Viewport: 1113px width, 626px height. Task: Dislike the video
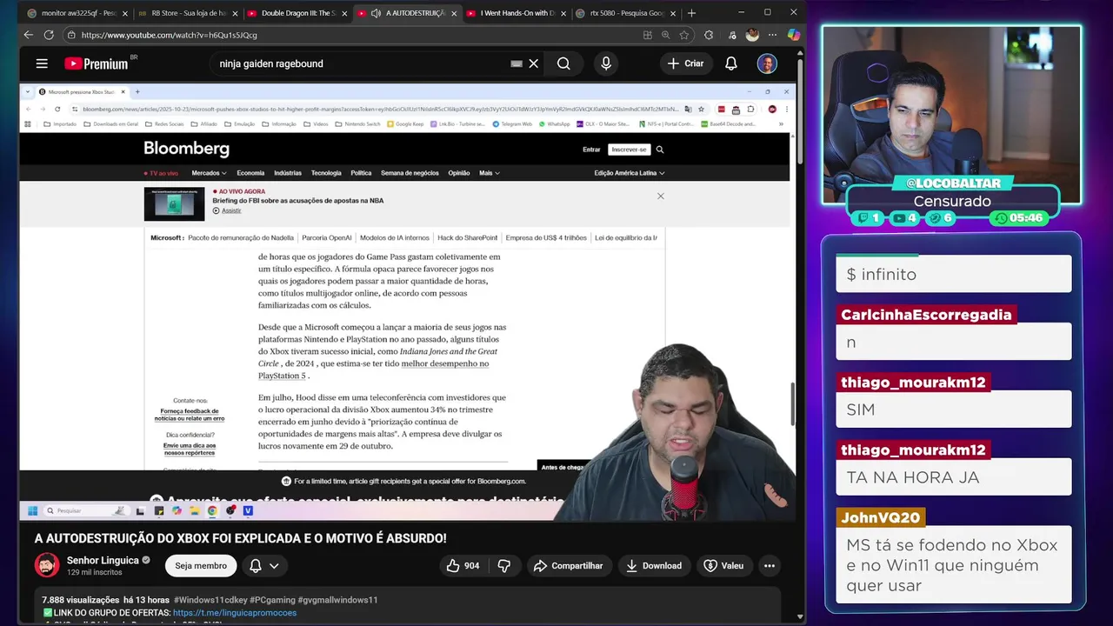coord(504,566)
